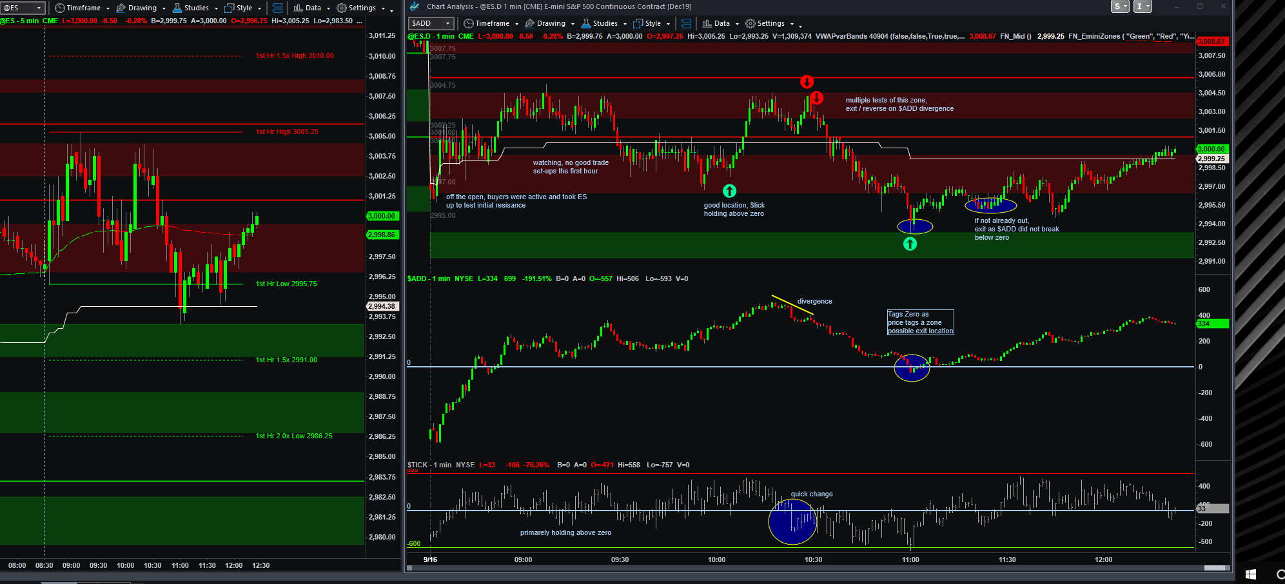Select green up-arrow in the green zone
The height and width of the screenshot is (584, 1285).
point(910,244)
